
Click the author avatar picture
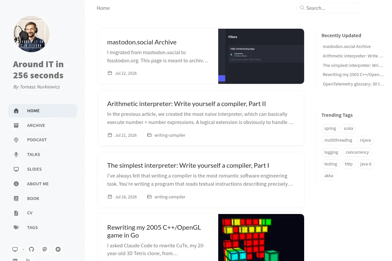(31, 34)
